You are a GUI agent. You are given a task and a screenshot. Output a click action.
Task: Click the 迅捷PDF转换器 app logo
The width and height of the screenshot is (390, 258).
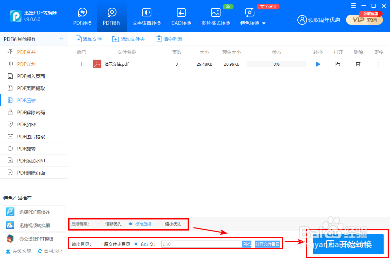coord(16,16)
